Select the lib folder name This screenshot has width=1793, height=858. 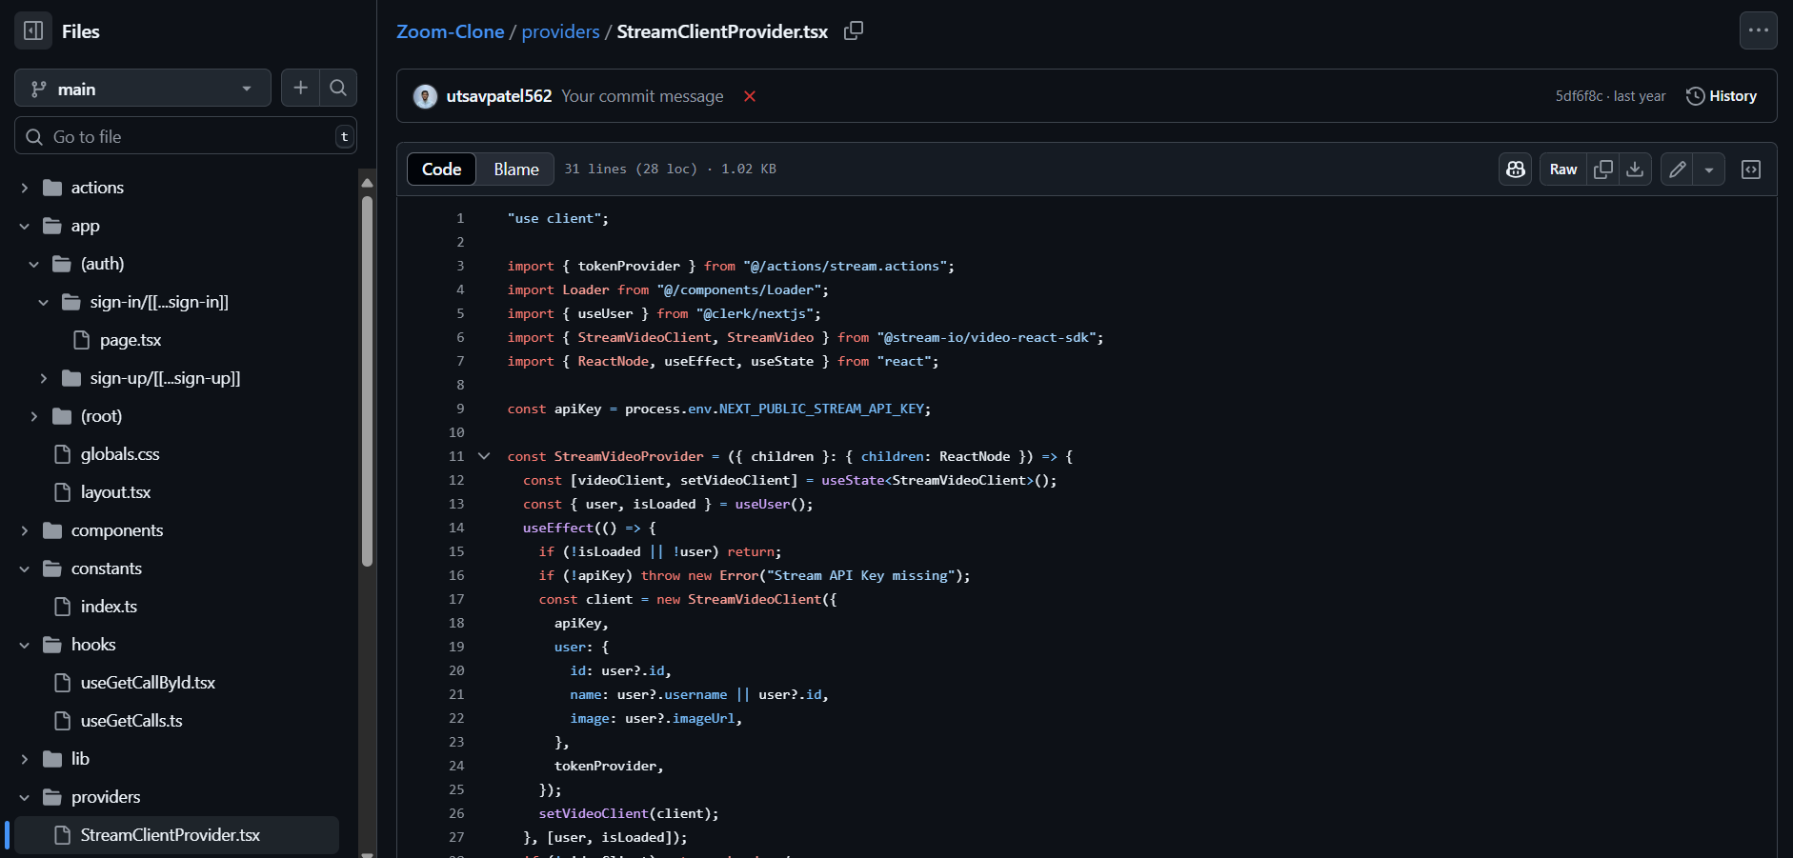coord(80,759)
